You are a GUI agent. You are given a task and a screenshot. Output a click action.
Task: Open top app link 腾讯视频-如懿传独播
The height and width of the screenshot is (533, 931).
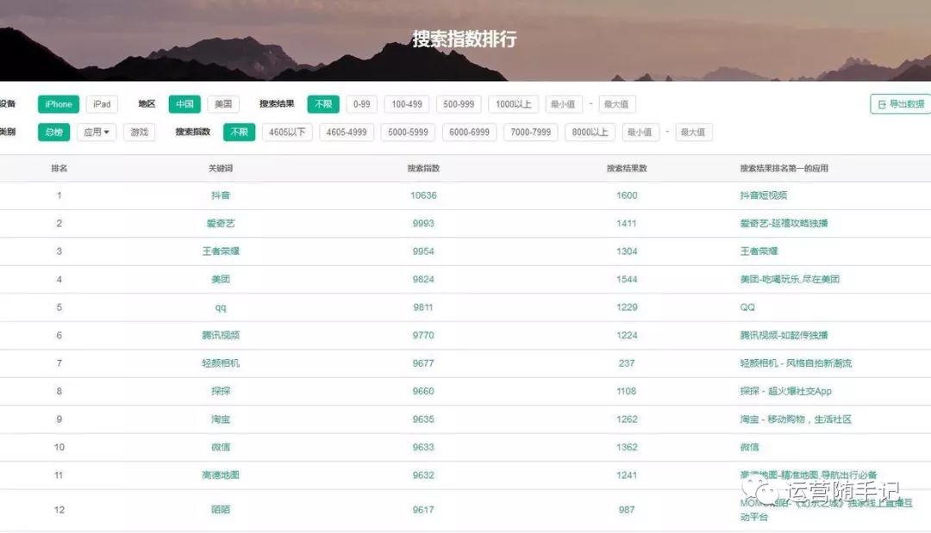784,335
